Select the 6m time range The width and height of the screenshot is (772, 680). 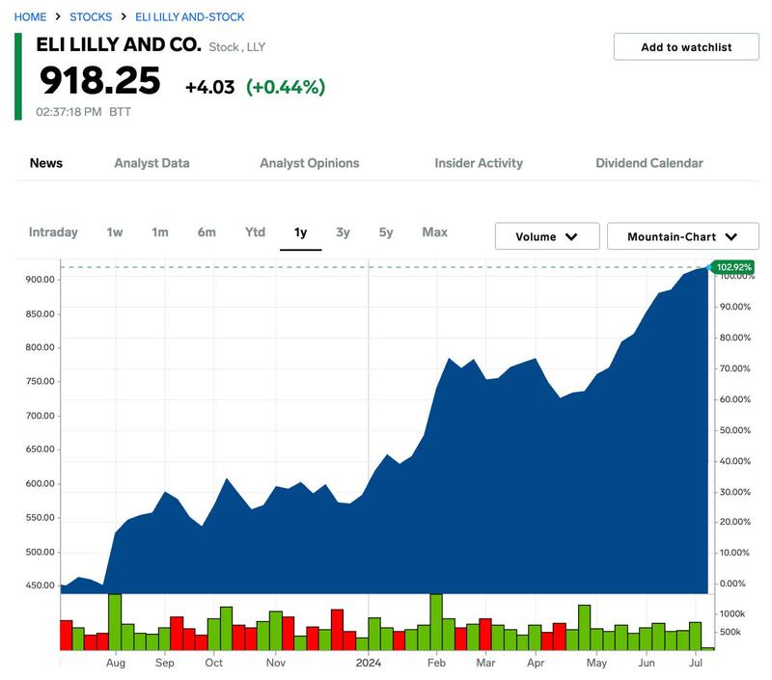point(207,232)
